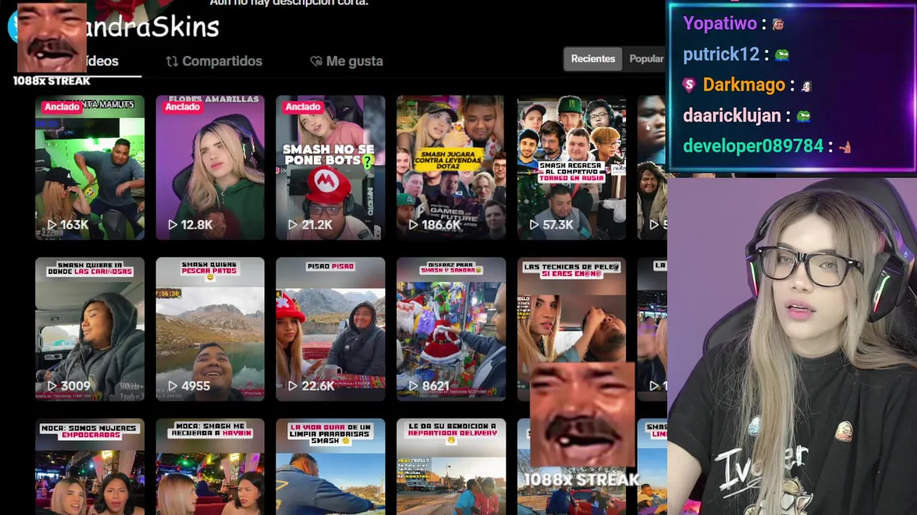Open 'Smash jugara contra leyendas Dota2' video
The height and width of the screenshot is (515, 917).
(x=451, y=167)
